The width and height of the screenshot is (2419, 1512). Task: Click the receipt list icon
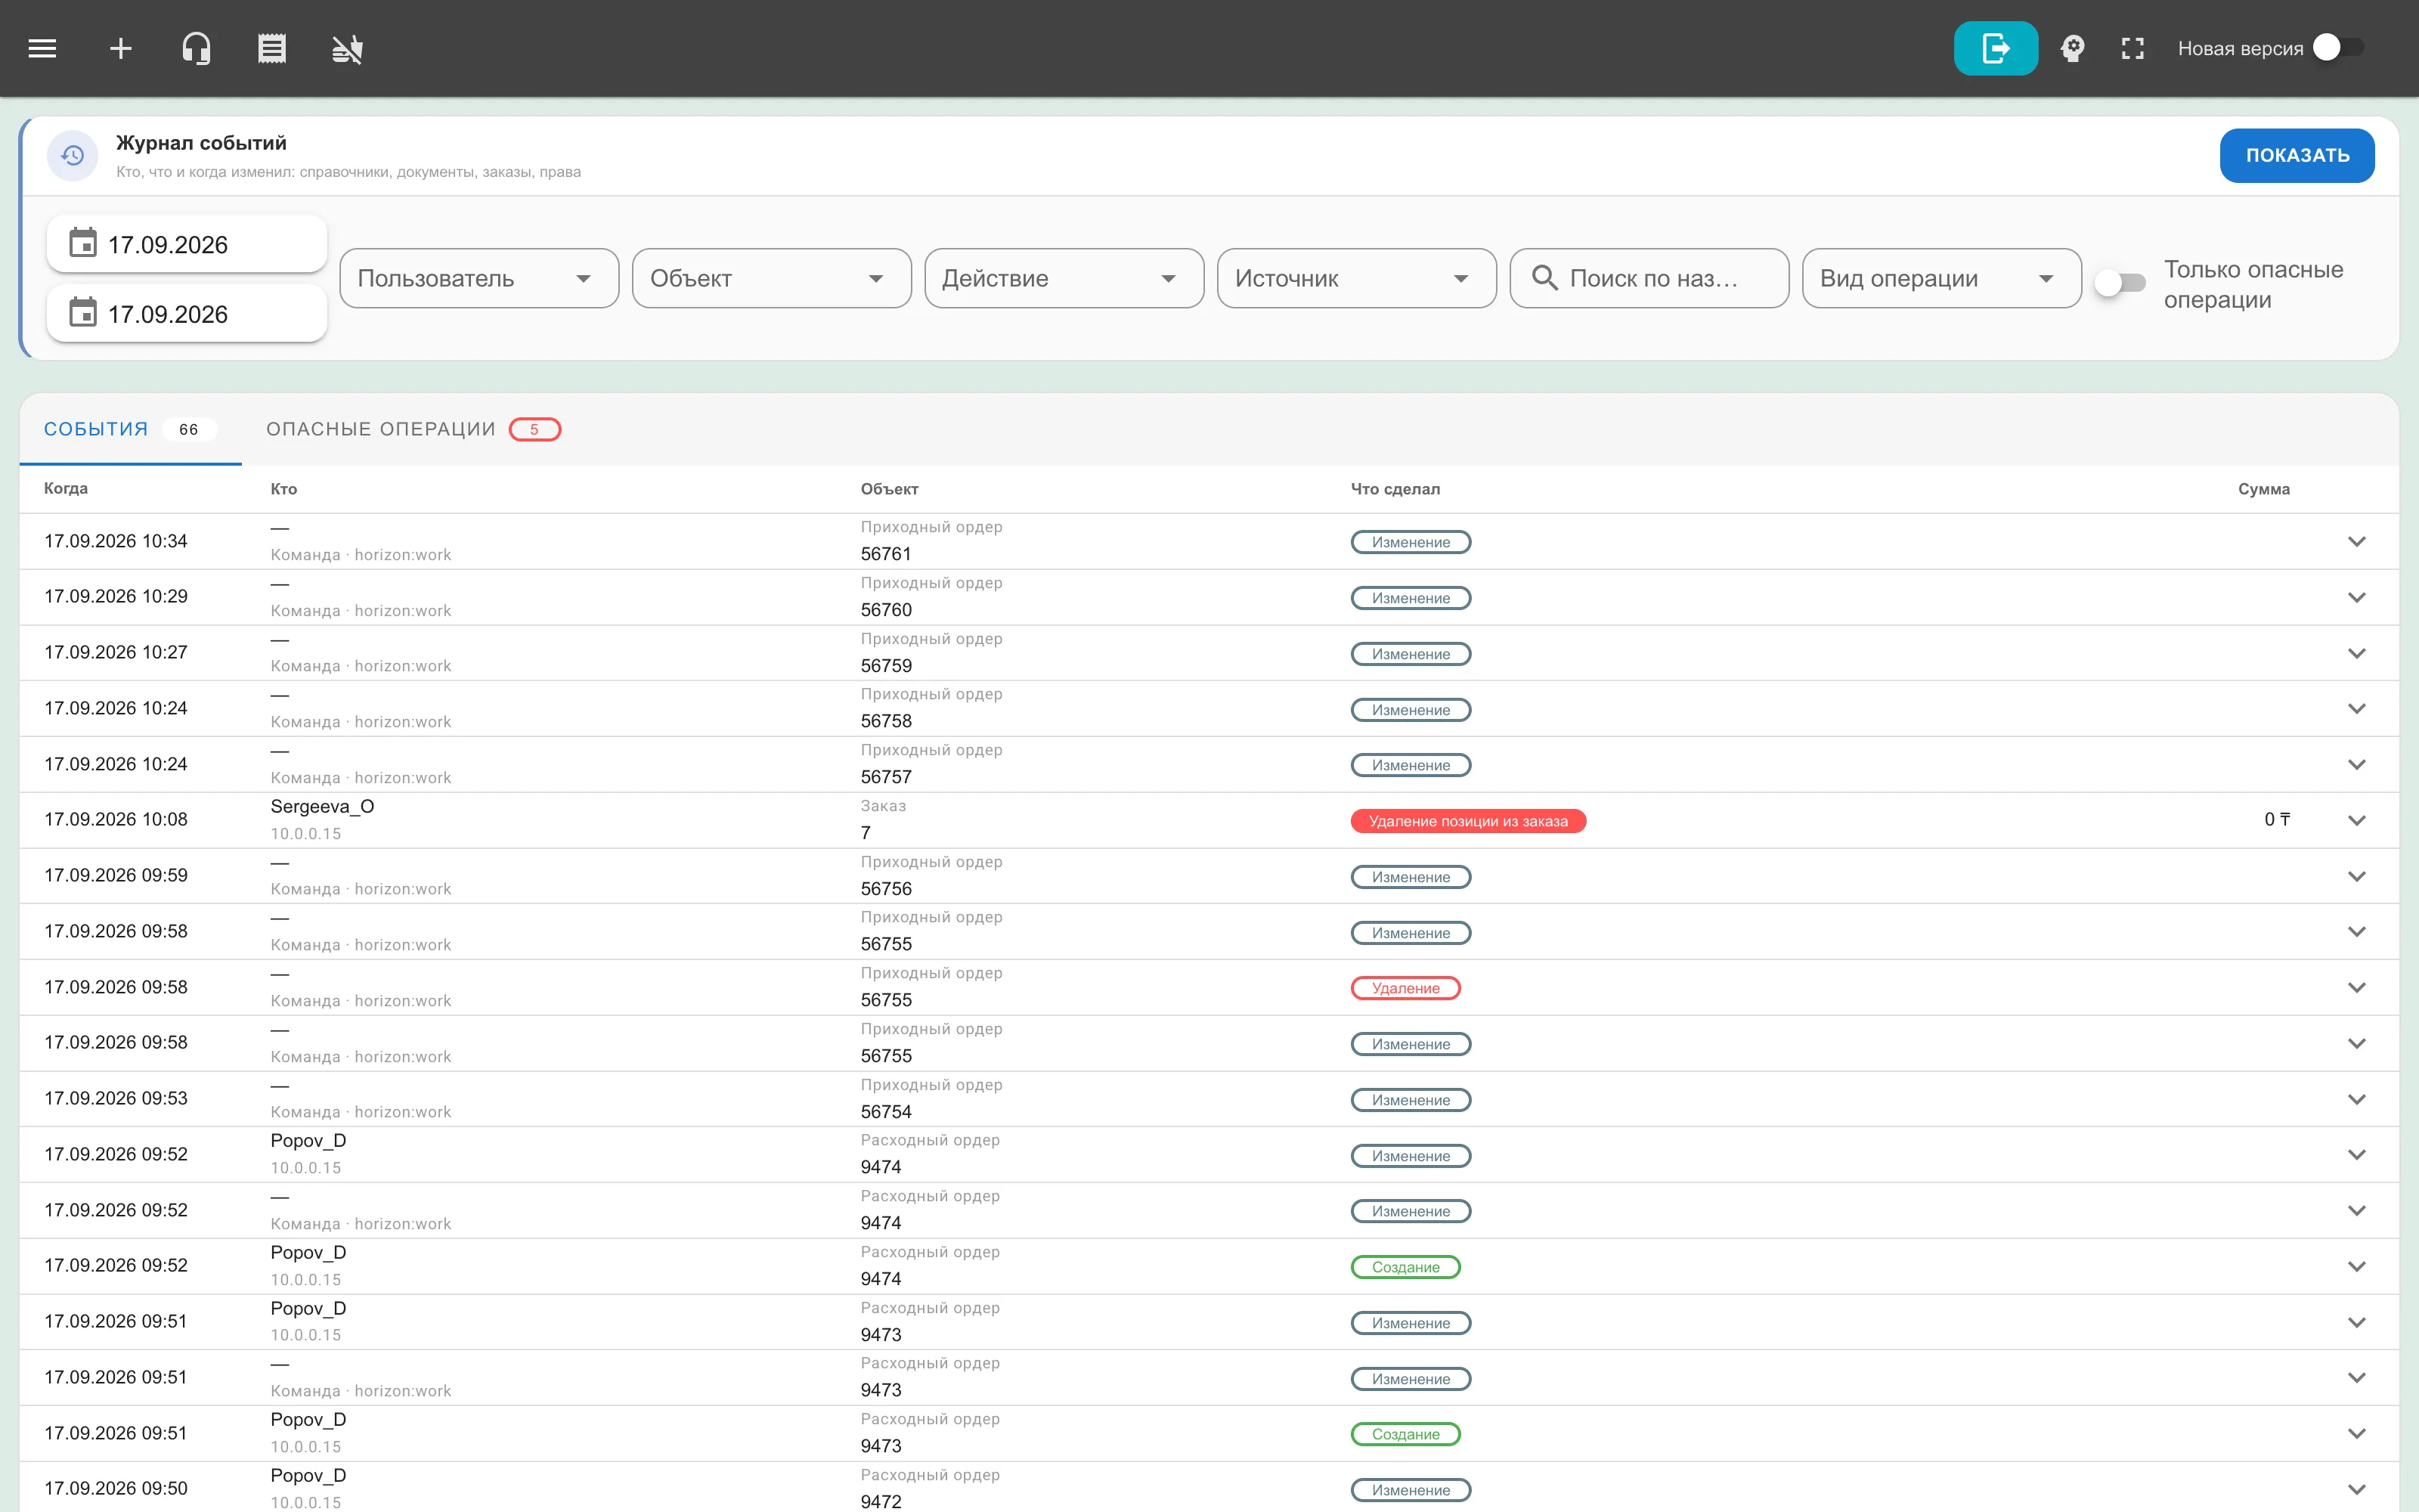(272, 48)
